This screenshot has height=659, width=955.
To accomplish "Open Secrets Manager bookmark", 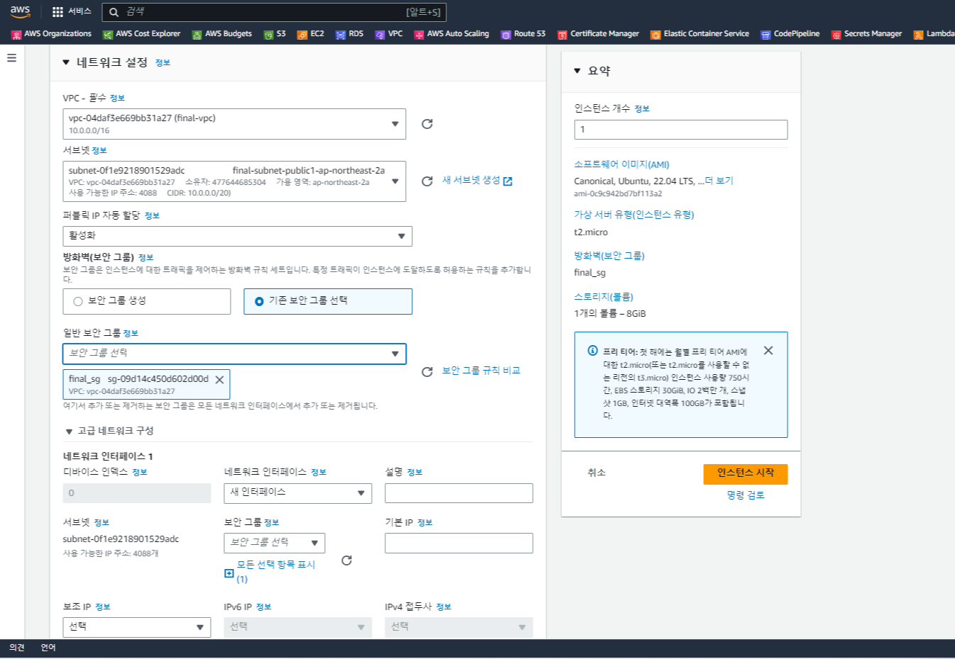I will point(867,34).
